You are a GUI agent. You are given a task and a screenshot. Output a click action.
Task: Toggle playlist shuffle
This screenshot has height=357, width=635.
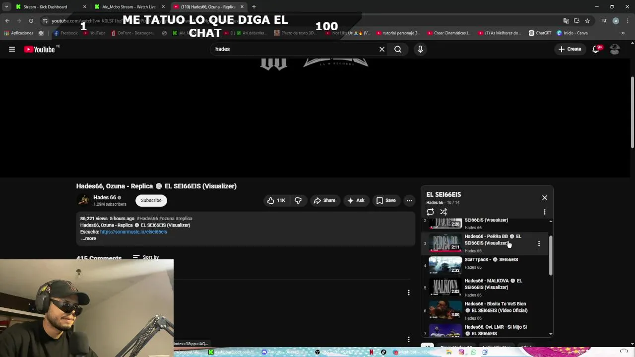click(x=444, y=212)
